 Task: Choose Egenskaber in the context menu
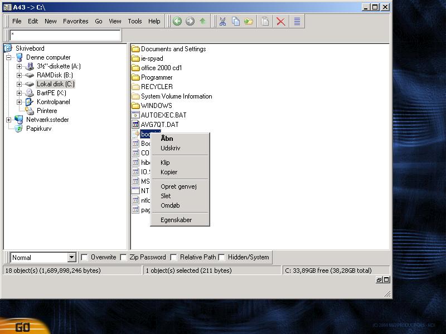(x=180, y=220)
